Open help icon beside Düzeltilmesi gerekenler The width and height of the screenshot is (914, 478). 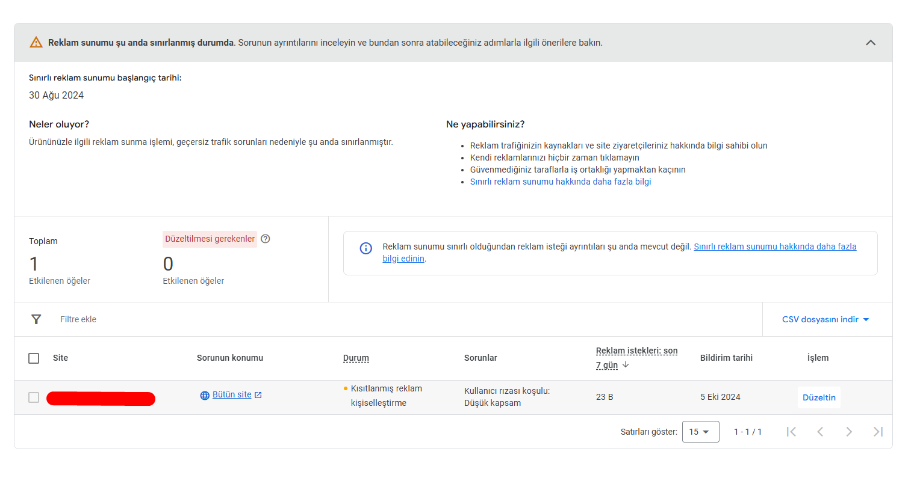266,239
